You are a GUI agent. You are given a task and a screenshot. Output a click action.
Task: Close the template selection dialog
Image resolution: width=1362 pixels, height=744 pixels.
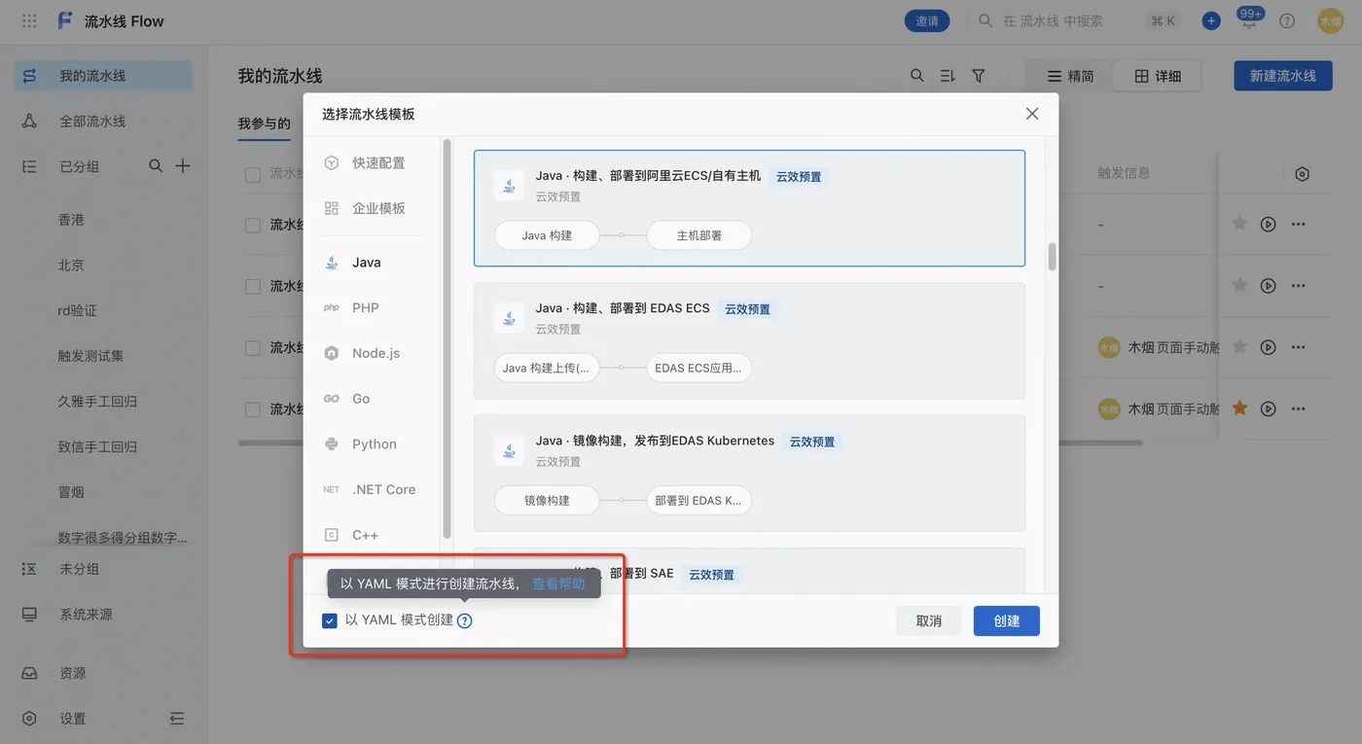[1032, 114]
